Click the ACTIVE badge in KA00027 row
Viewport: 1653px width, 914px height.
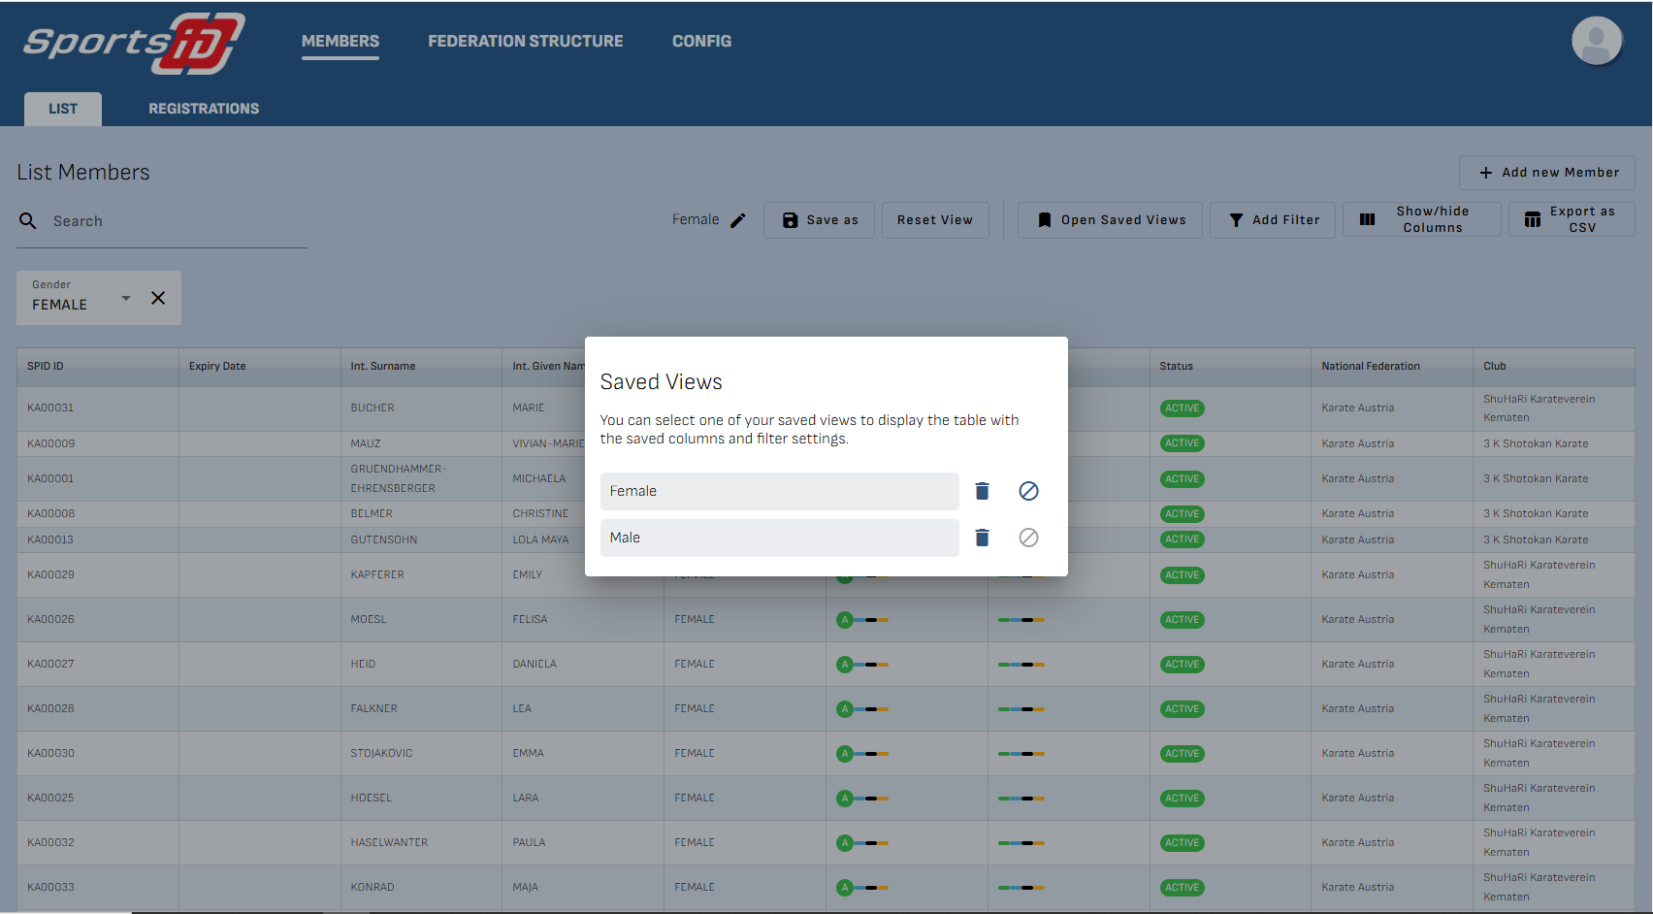click(1183, 665)
